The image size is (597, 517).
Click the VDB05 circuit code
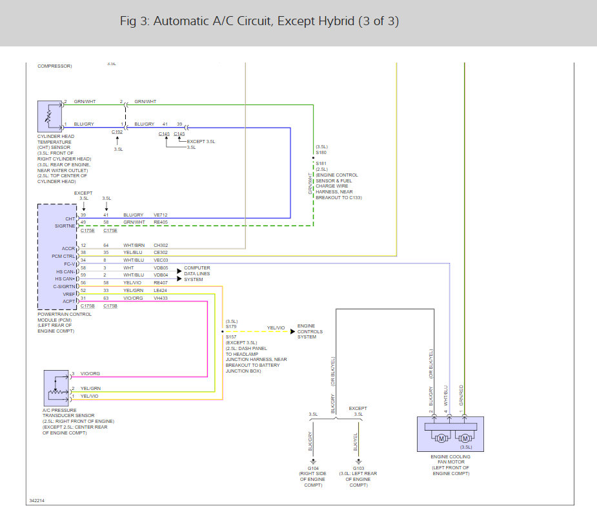pyautogui.click(x=161, y=268)
